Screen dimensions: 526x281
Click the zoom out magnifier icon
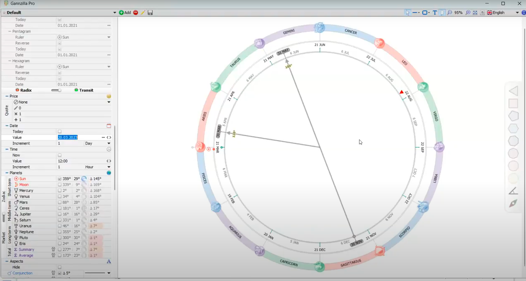(x=449, y=12)
